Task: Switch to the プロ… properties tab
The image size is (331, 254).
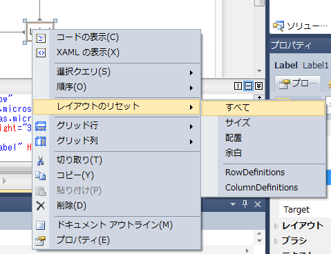Action: (x=298, y=84)
